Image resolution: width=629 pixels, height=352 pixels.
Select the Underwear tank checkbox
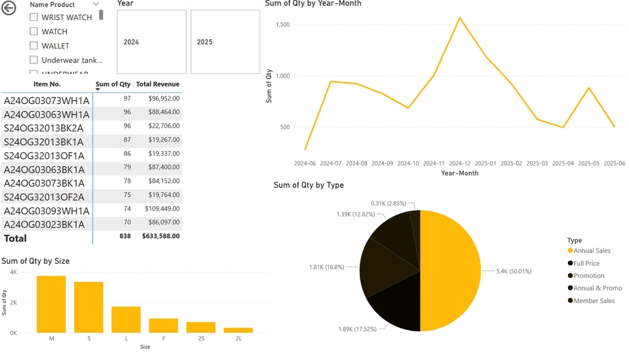coord(33,60)
